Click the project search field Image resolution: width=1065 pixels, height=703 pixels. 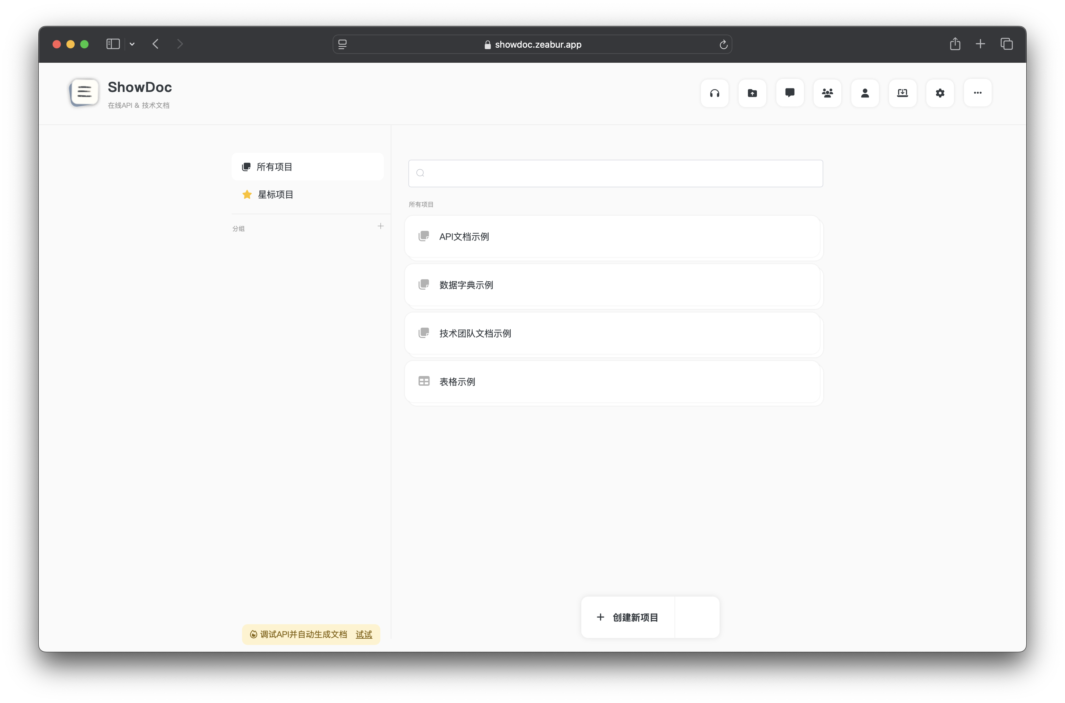[x=615, y=173]
